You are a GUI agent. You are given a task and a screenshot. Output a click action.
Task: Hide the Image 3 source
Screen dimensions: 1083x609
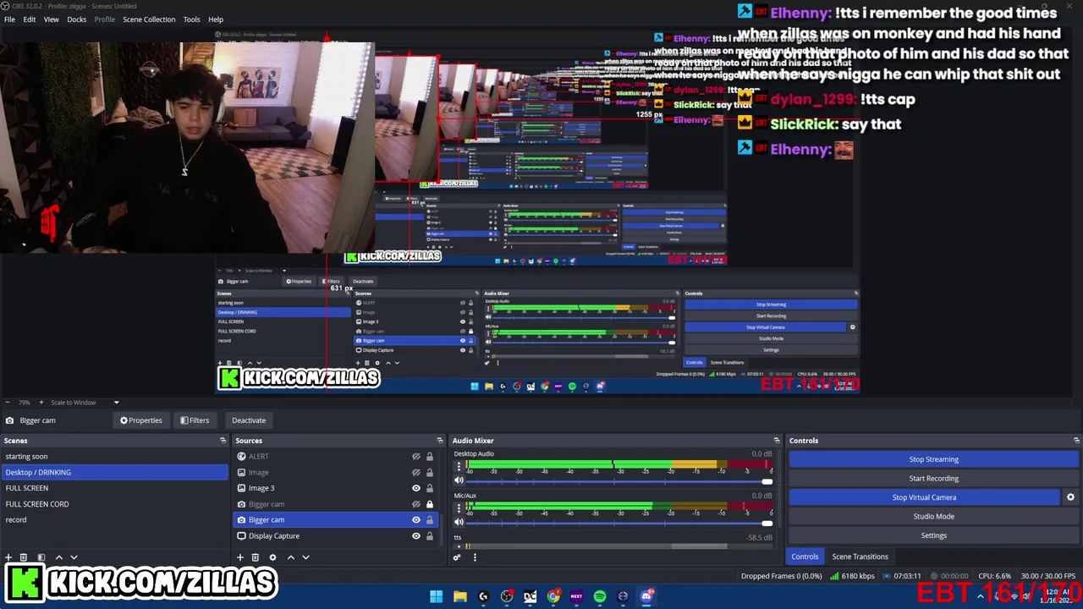tap(415, 488)
